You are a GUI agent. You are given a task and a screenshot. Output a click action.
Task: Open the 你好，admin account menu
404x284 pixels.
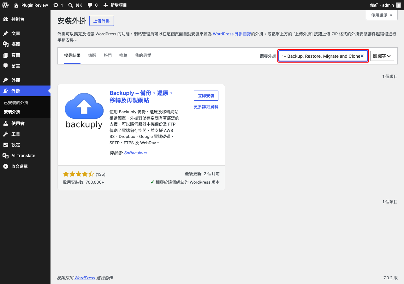385,5
